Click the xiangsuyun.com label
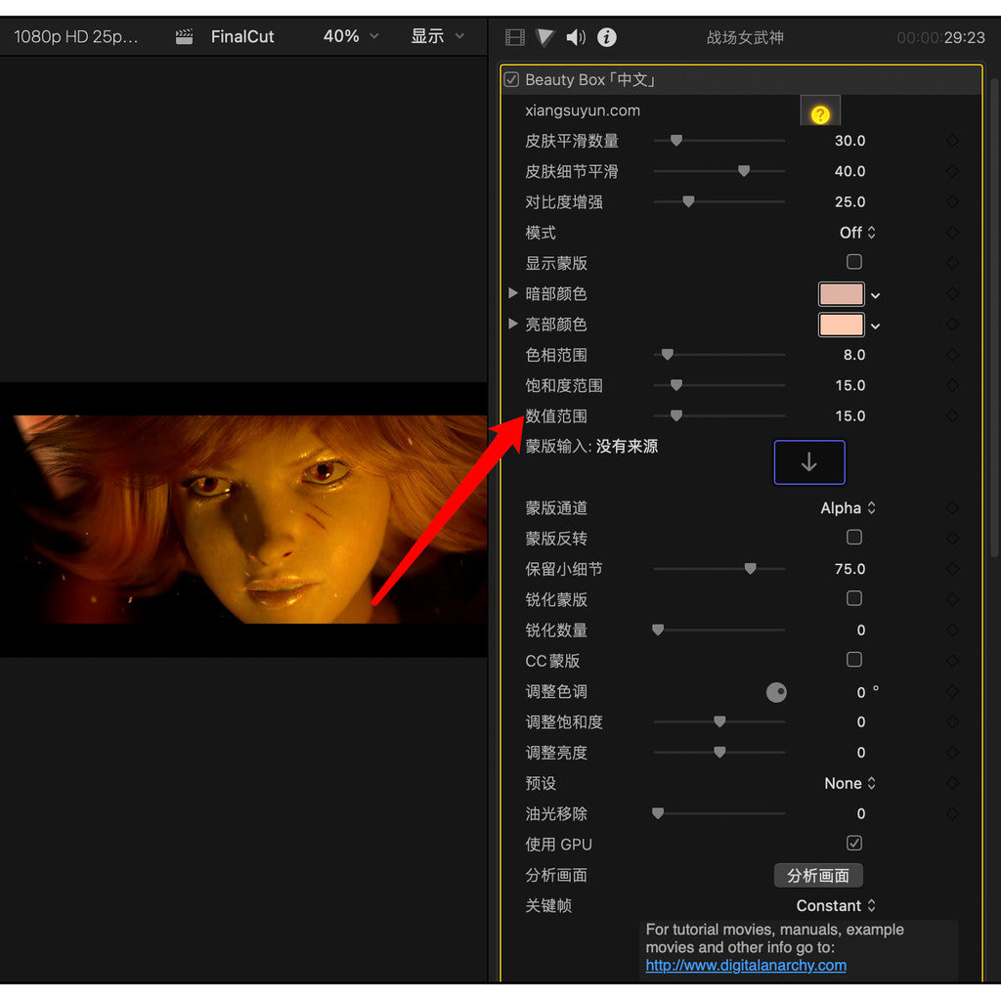The height and width of the screenshot is (1001, 1001). pos(583,110)
